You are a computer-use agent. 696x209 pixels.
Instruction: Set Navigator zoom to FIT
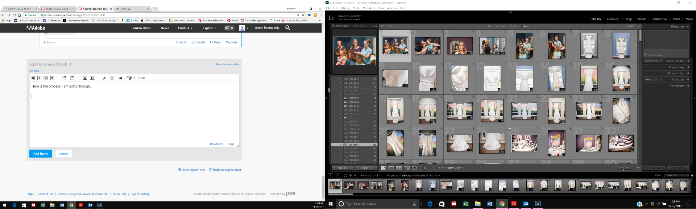pos(356,26)
